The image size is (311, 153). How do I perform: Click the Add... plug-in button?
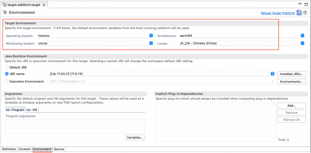(292, 106)
